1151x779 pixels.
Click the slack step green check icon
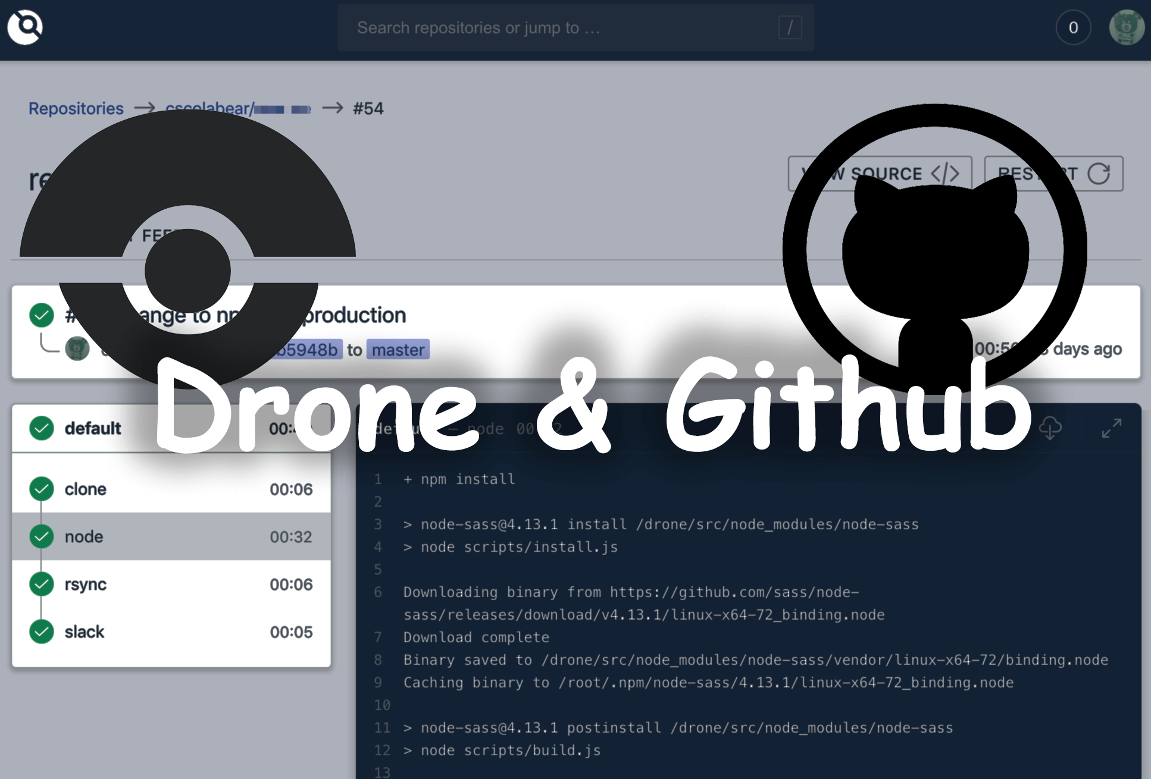[42, 632]
